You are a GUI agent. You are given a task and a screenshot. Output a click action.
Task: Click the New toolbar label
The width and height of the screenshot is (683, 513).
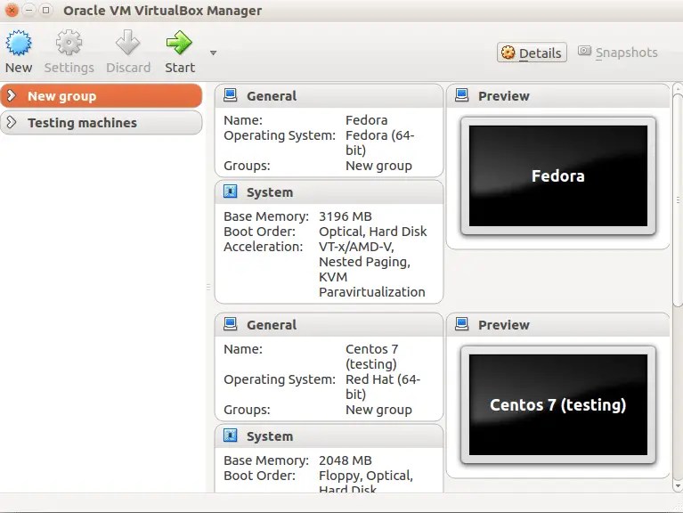pos(19,68)
